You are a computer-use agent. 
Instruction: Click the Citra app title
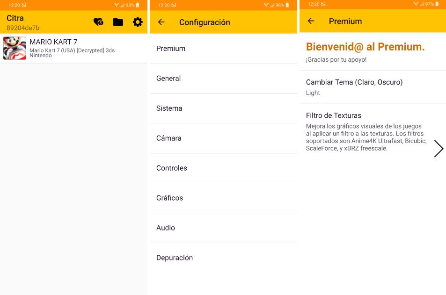pos(15,18)
